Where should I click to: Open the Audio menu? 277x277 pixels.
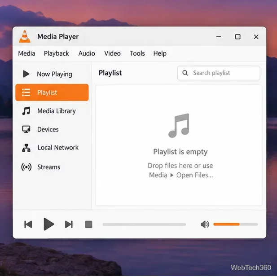(87, 53)
